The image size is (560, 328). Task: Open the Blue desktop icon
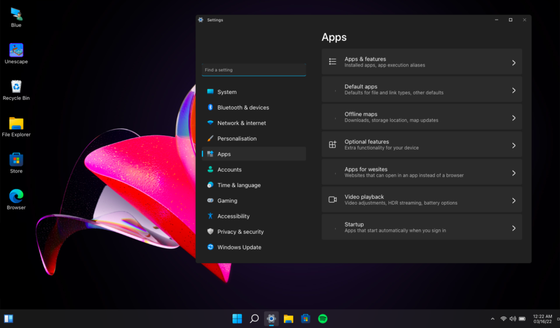(x=16, y=18)
